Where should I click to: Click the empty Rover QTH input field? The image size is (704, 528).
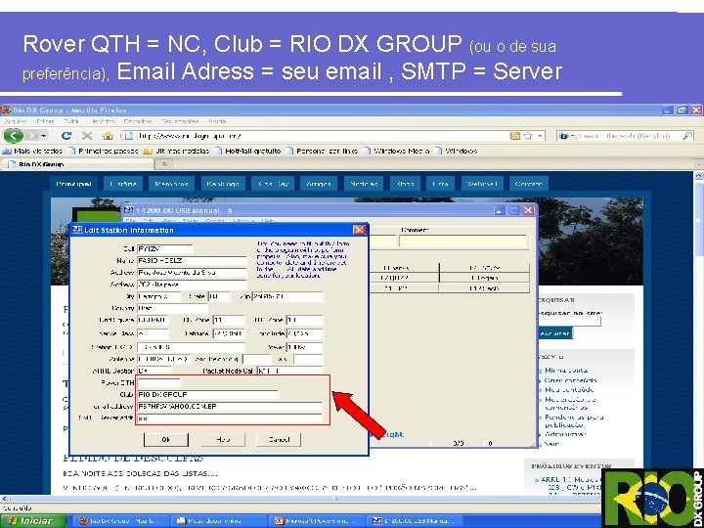pyautogui.click(x=159, y=382)
